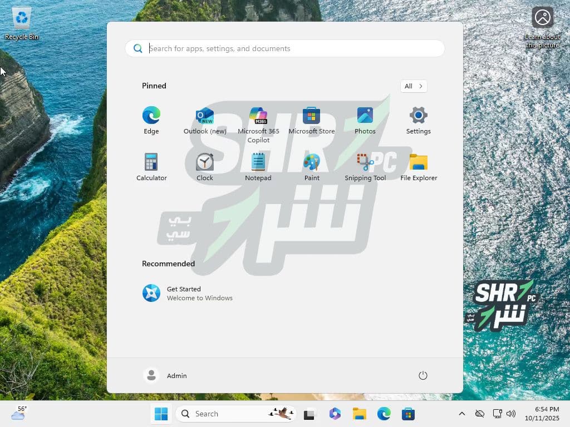
Task: Launch the Photos app
Action: pos(365,116)
